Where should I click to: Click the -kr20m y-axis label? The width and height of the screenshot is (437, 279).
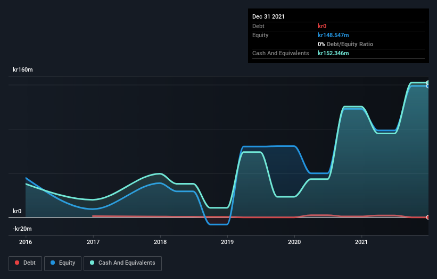[x=22, y=229]
